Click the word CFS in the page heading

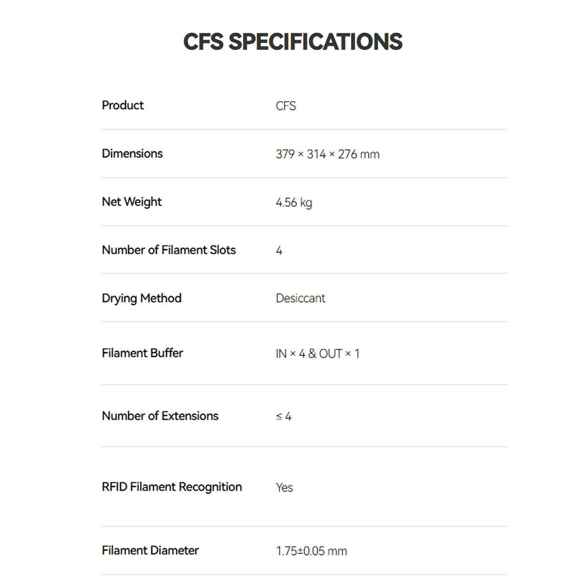pos(203,42)
